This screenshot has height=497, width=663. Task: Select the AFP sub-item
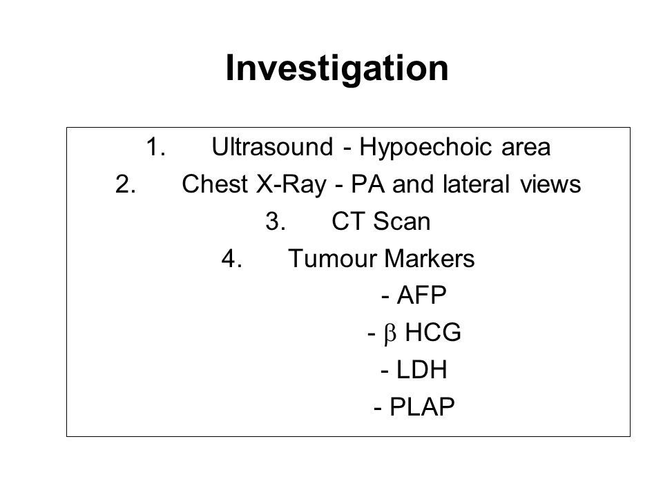[x=414, y=295]
